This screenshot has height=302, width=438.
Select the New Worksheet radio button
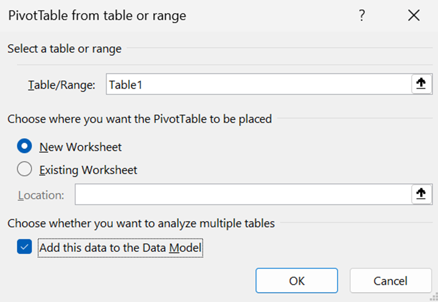(x=24, y=146)
